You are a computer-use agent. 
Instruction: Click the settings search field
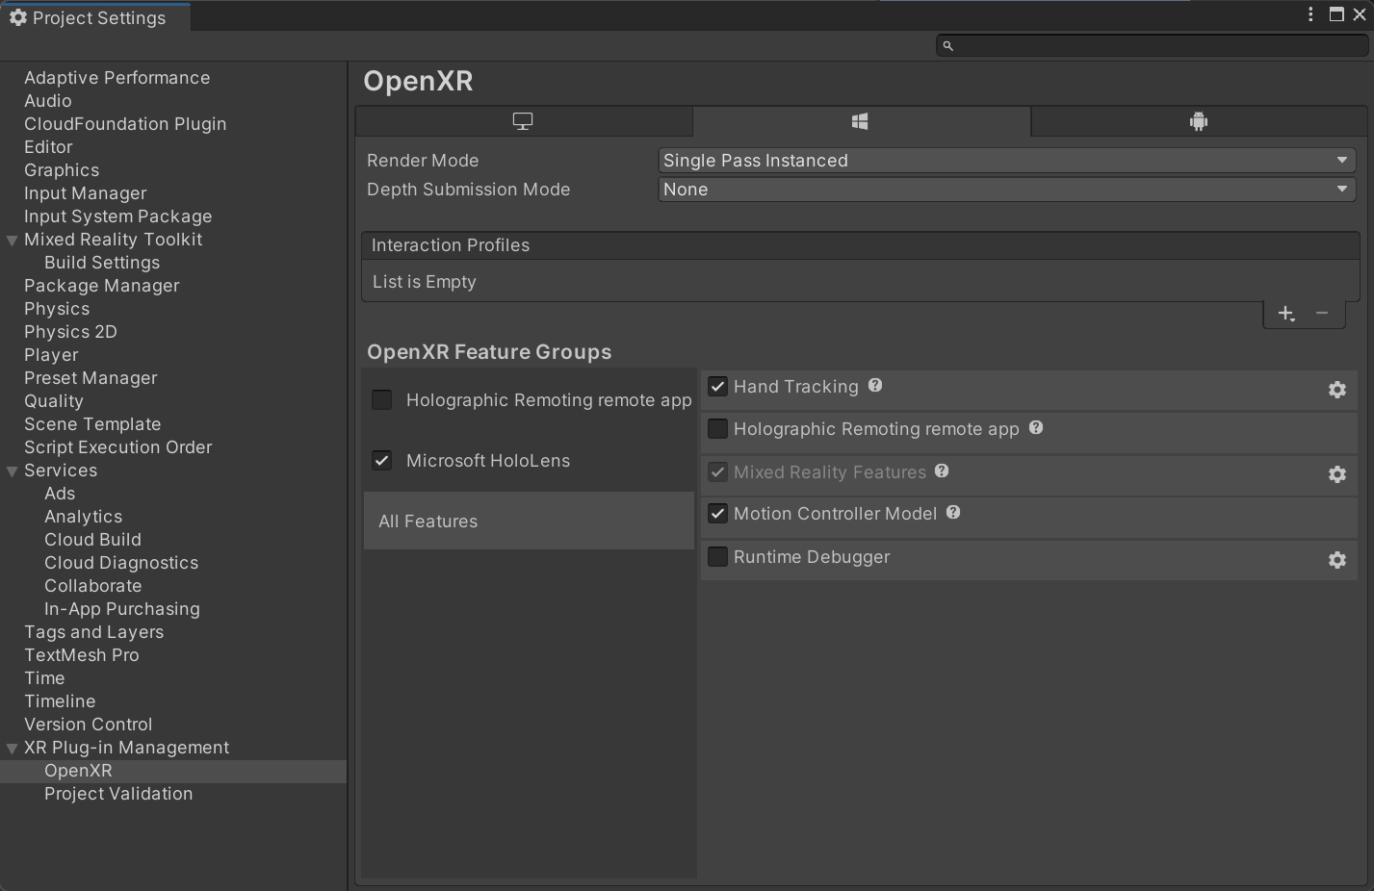point(1152,45)
